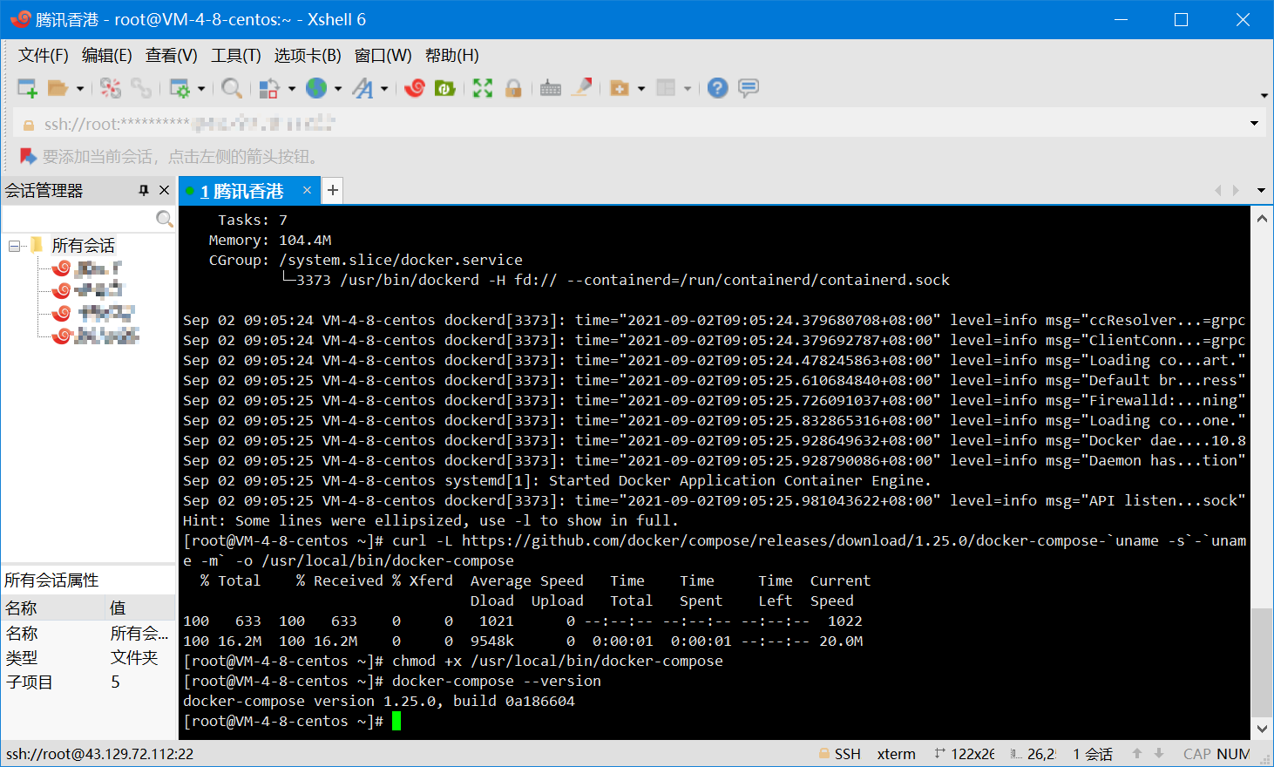Open the 编辑(E) menu

[107, 56]
